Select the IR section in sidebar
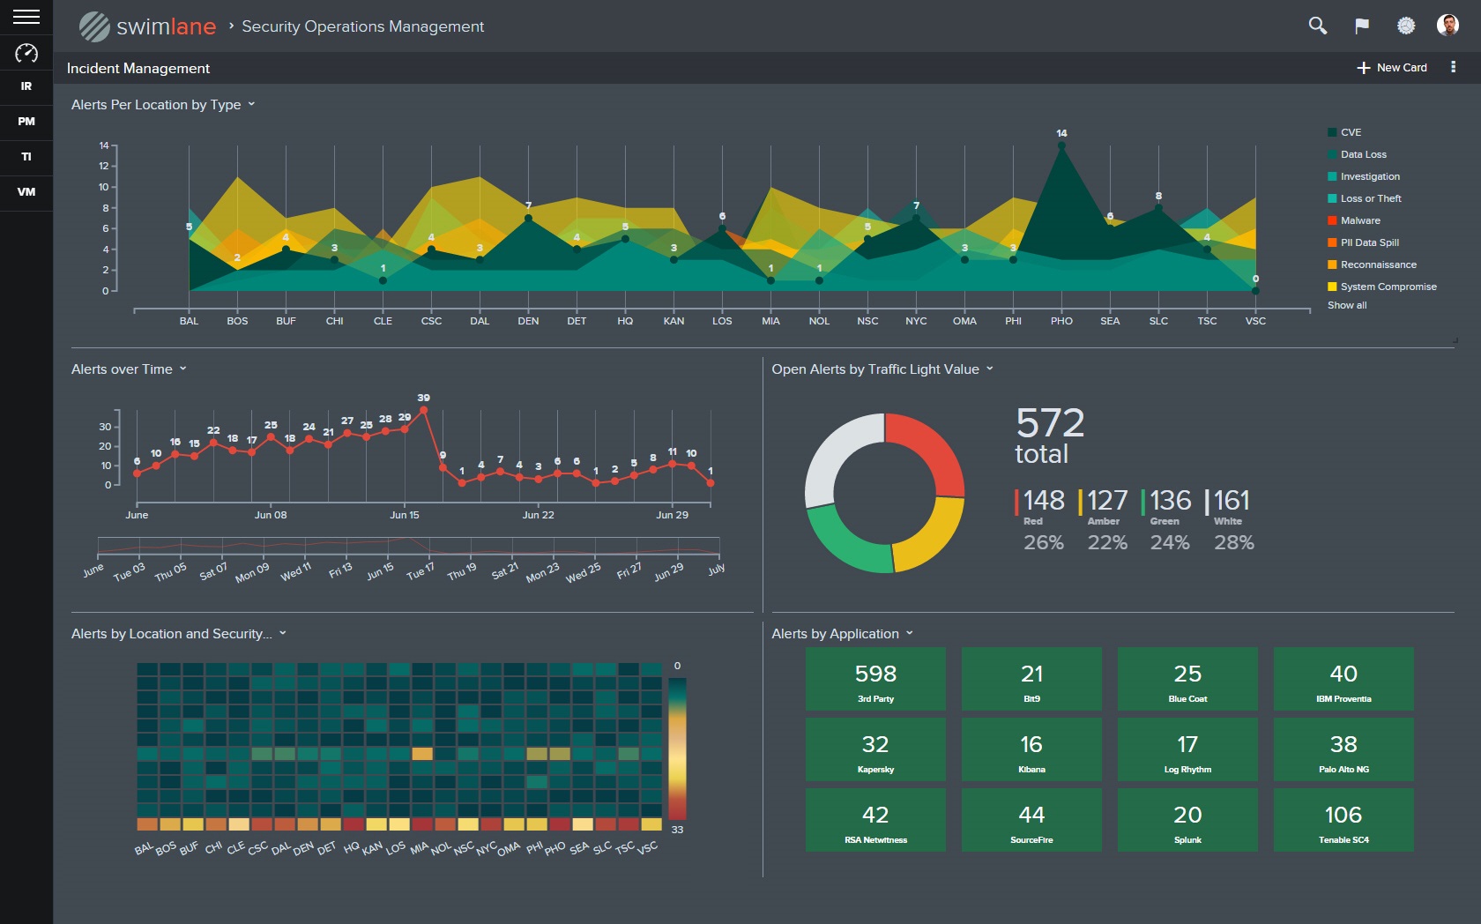1481x924 pixels. (x=26, y=87)
